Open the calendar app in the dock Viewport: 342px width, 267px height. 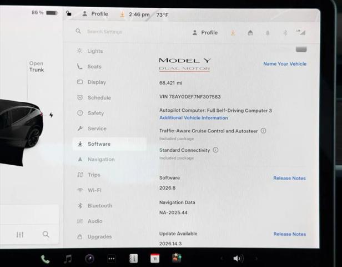(155, 259)
